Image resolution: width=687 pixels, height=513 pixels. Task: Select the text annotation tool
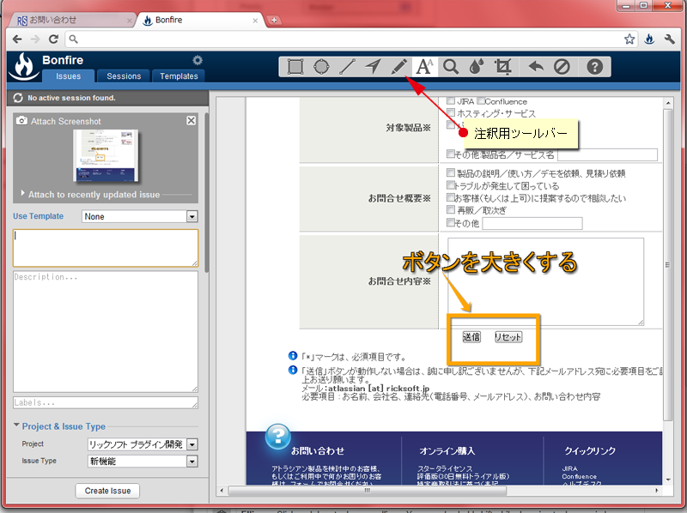pos(424,67)
